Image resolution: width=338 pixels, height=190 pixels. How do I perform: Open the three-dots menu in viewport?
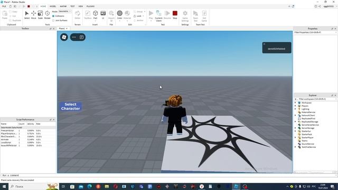74,37
